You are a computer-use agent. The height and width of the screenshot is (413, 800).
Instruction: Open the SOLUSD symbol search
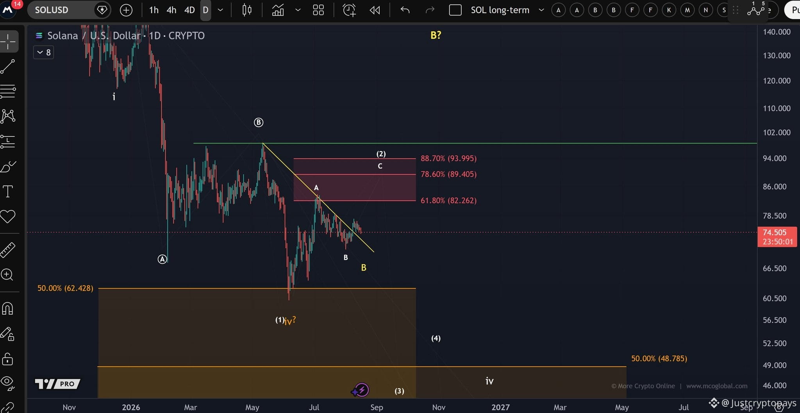[52, 10]
